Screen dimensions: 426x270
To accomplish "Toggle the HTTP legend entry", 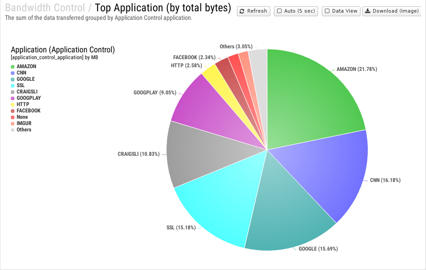I will coord(20,104).
